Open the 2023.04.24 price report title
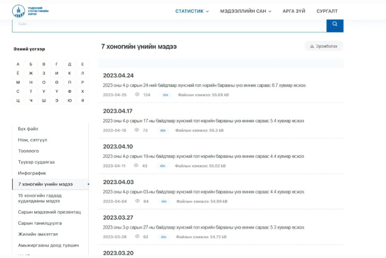386x258 pixels. click(x=118, y=75)
